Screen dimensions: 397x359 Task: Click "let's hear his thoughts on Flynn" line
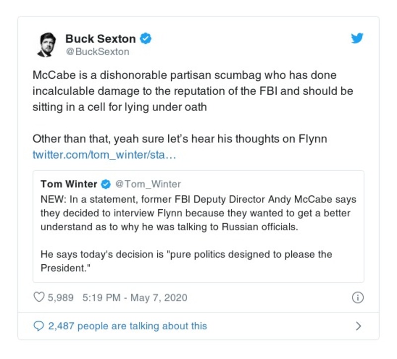coord(180,139)
